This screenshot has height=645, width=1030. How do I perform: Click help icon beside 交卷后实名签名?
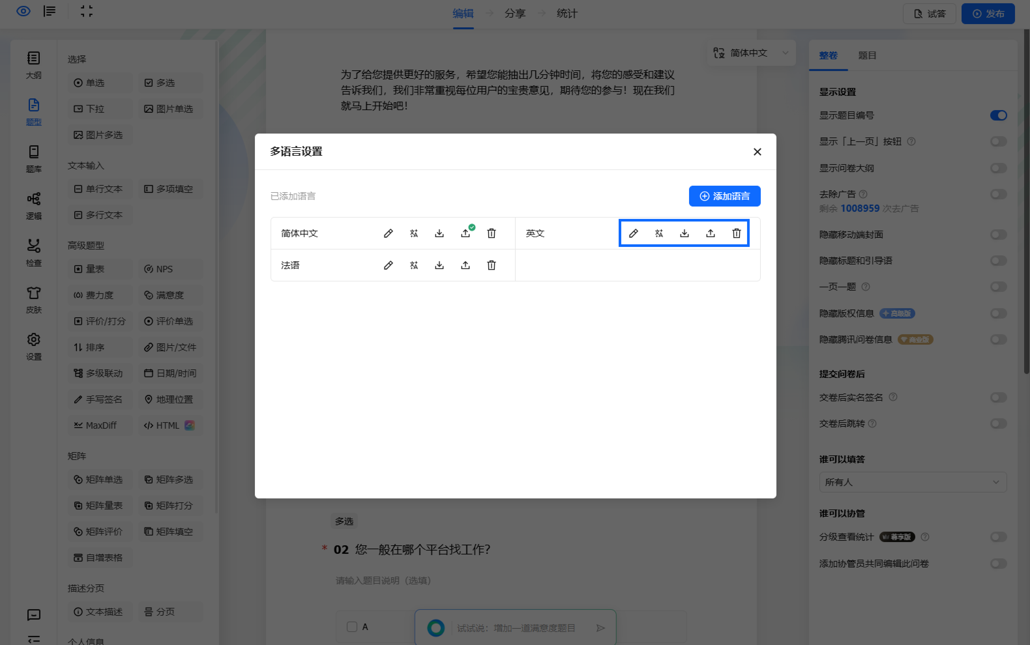(892, 397)
